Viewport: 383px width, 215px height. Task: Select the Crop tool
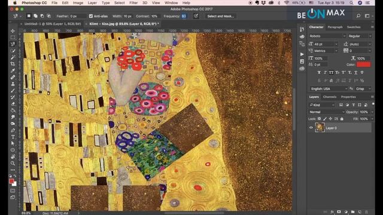point(13,64)
